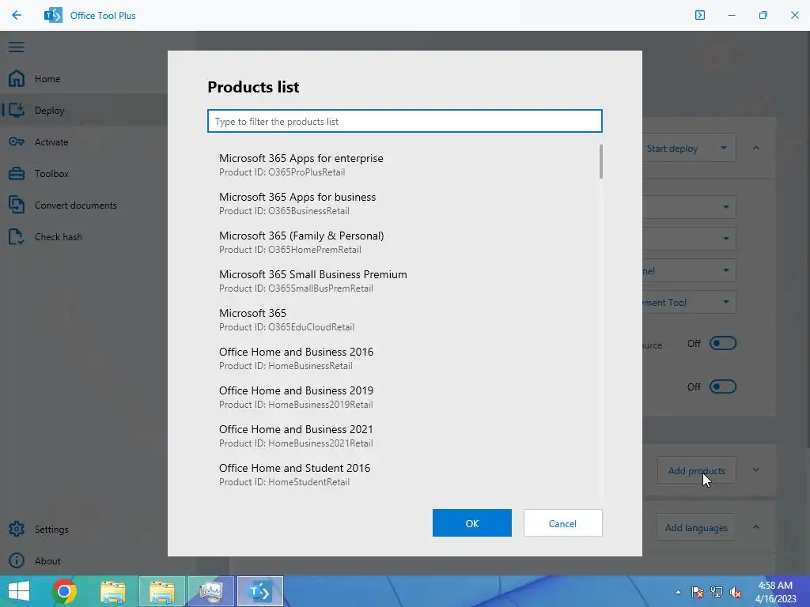Collapse the deploy section chevron
Viewport: 810px width, 607px height.
pos(755,148)
